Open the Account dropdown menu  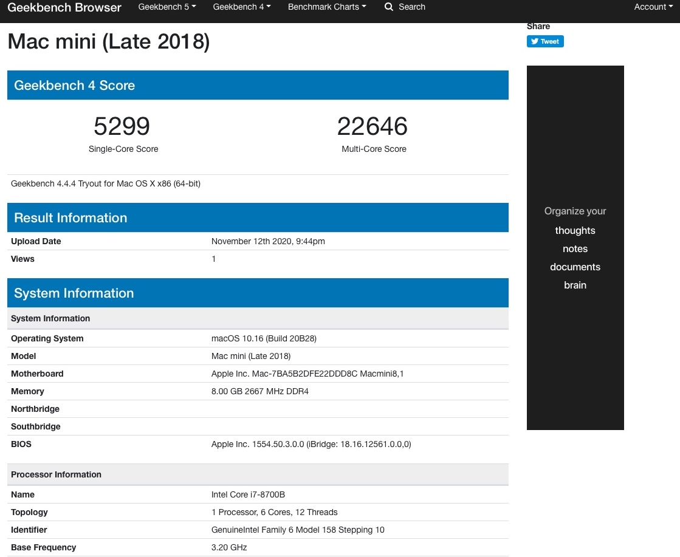click(653, 7)
